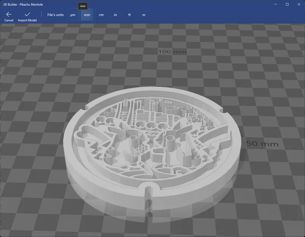Click the 50 mm grid label

263,144
